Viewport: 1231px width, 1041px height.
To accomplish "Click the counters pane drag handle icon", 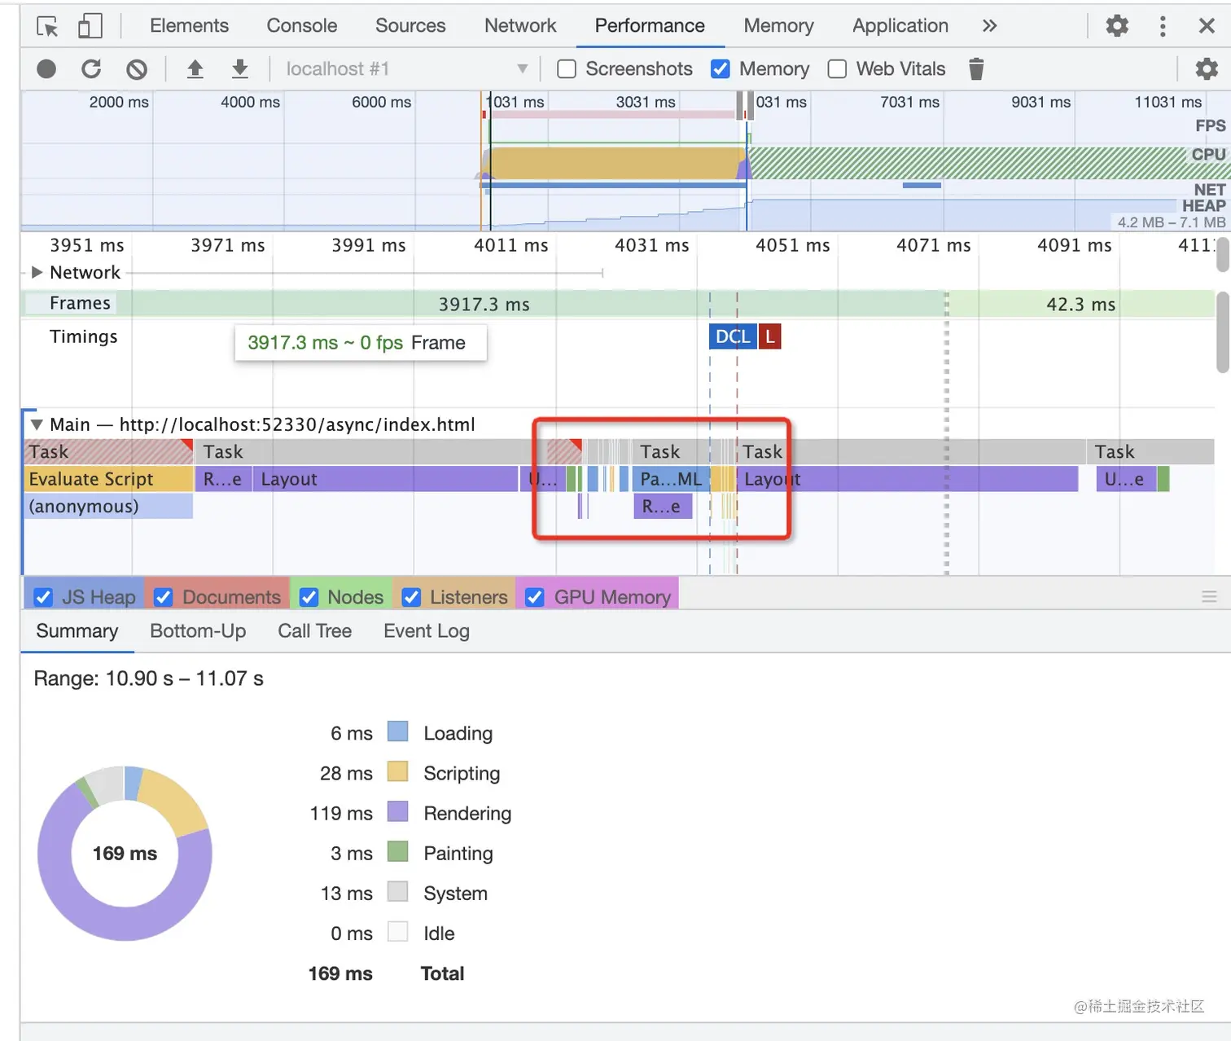I will click(x=1209, y=597).
